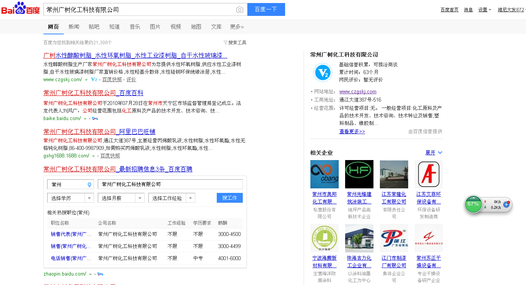This screenshot has height=285, width=526.
Task: Open 电话销售(常州广… job listing
Action: point(71,258)
